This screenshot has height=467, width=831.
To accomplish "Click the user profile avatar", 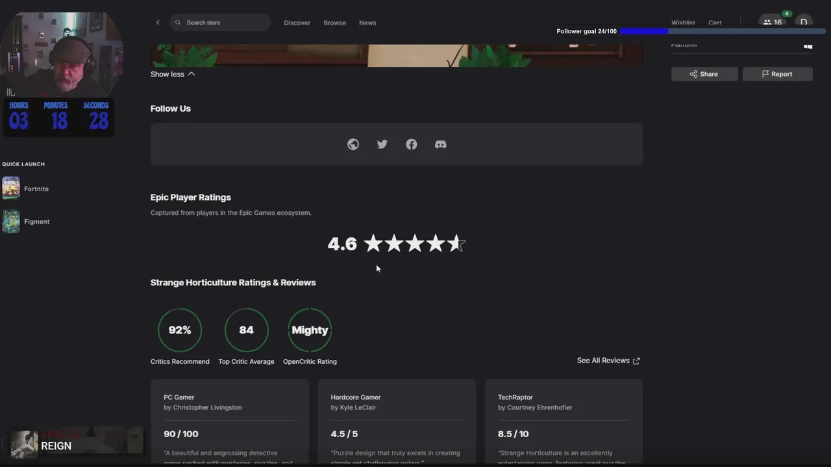I will (804, 22).
